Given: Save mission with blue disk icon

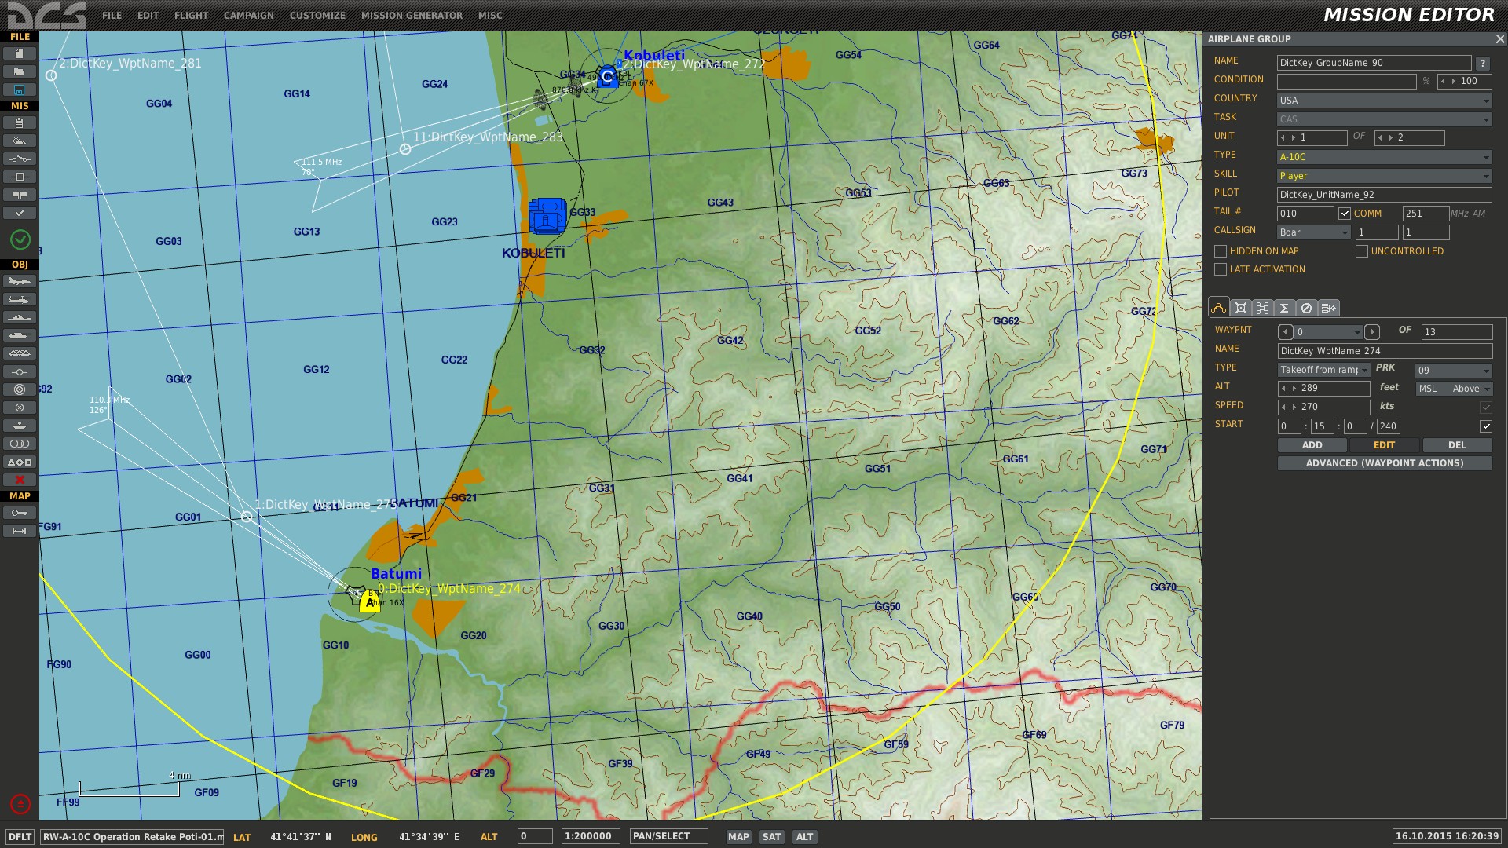Looking at the screenshot, I should tap(20, 90).
